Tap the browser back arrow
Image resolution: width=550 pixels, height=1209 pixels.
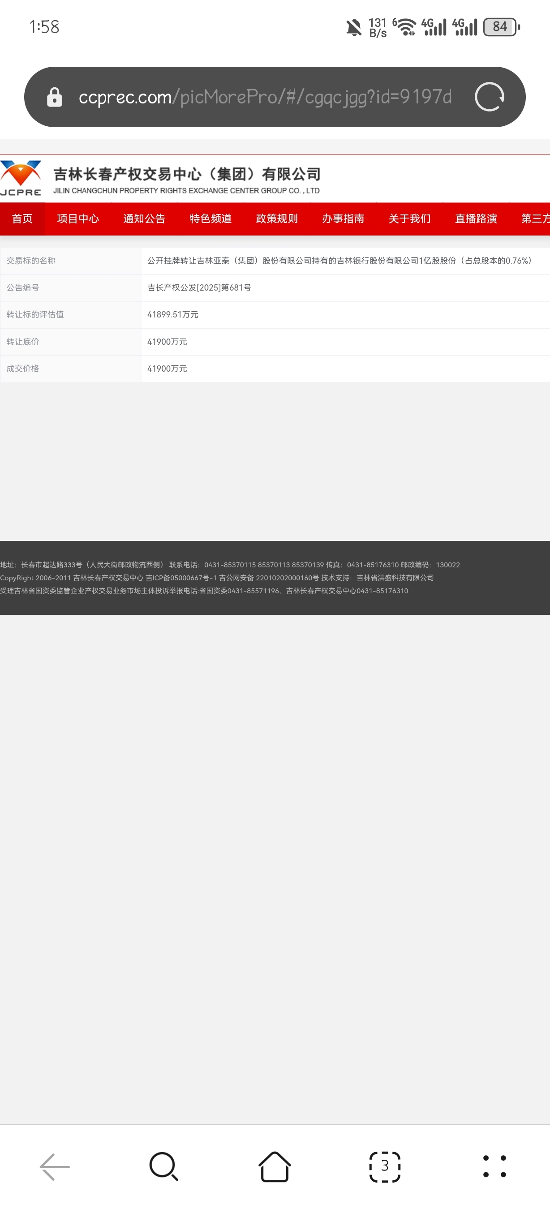tap(55, 1167)
